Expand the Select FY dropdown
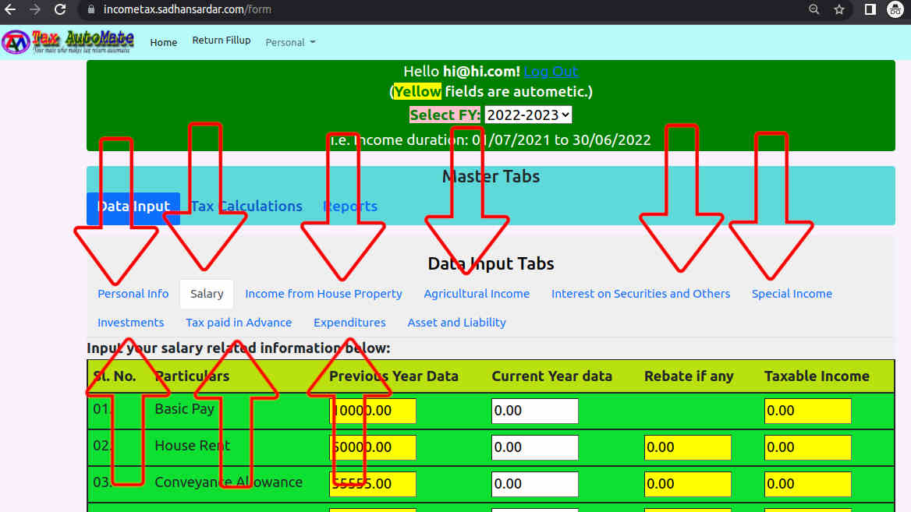The width and height of the screenshot is (911, 512). tap(528, 115)
